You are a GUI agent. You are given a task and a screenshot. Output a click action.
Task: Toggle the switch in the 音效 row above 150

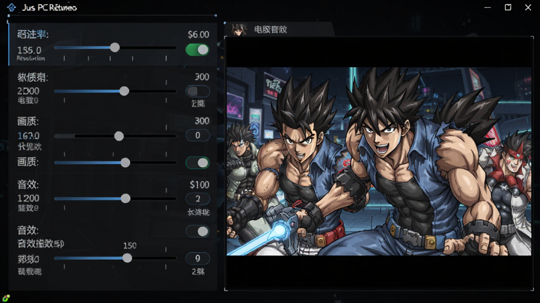[x=197, y=231]
